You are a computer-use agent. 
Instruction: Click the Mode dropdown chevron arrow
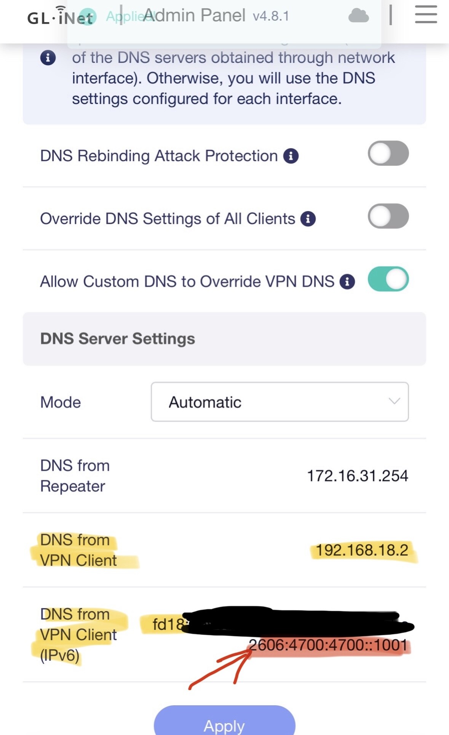point(394,401)
